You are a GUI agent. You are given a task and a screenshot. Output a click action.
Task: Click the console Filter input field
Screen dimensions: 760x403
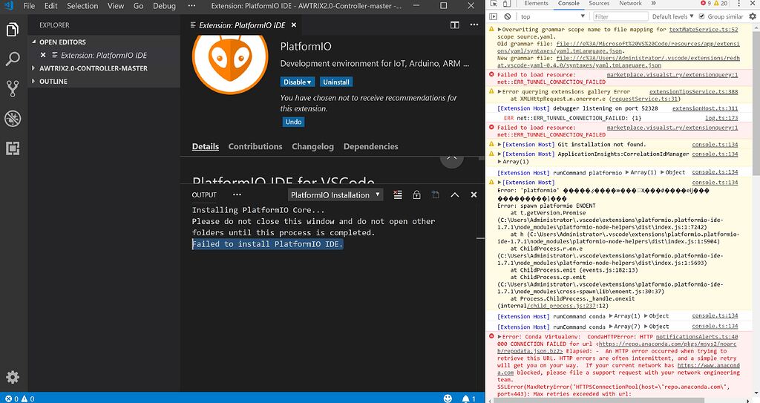[620, 16]
